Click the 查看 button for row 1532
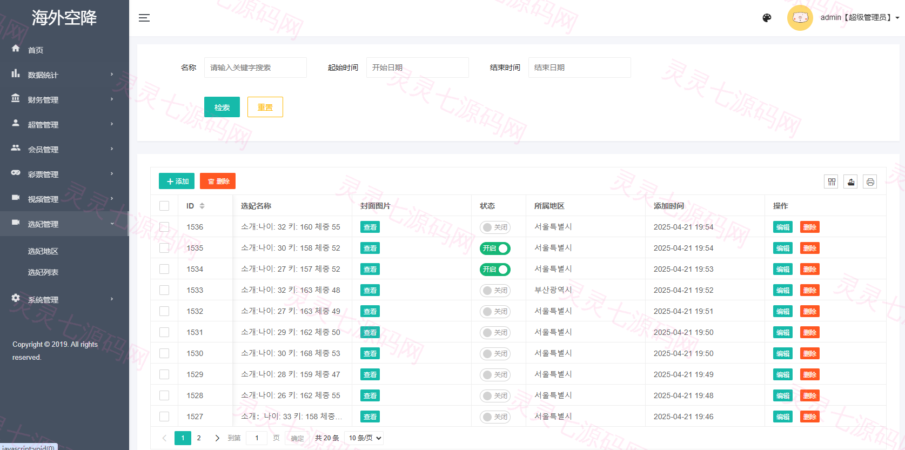 [370, 312]
